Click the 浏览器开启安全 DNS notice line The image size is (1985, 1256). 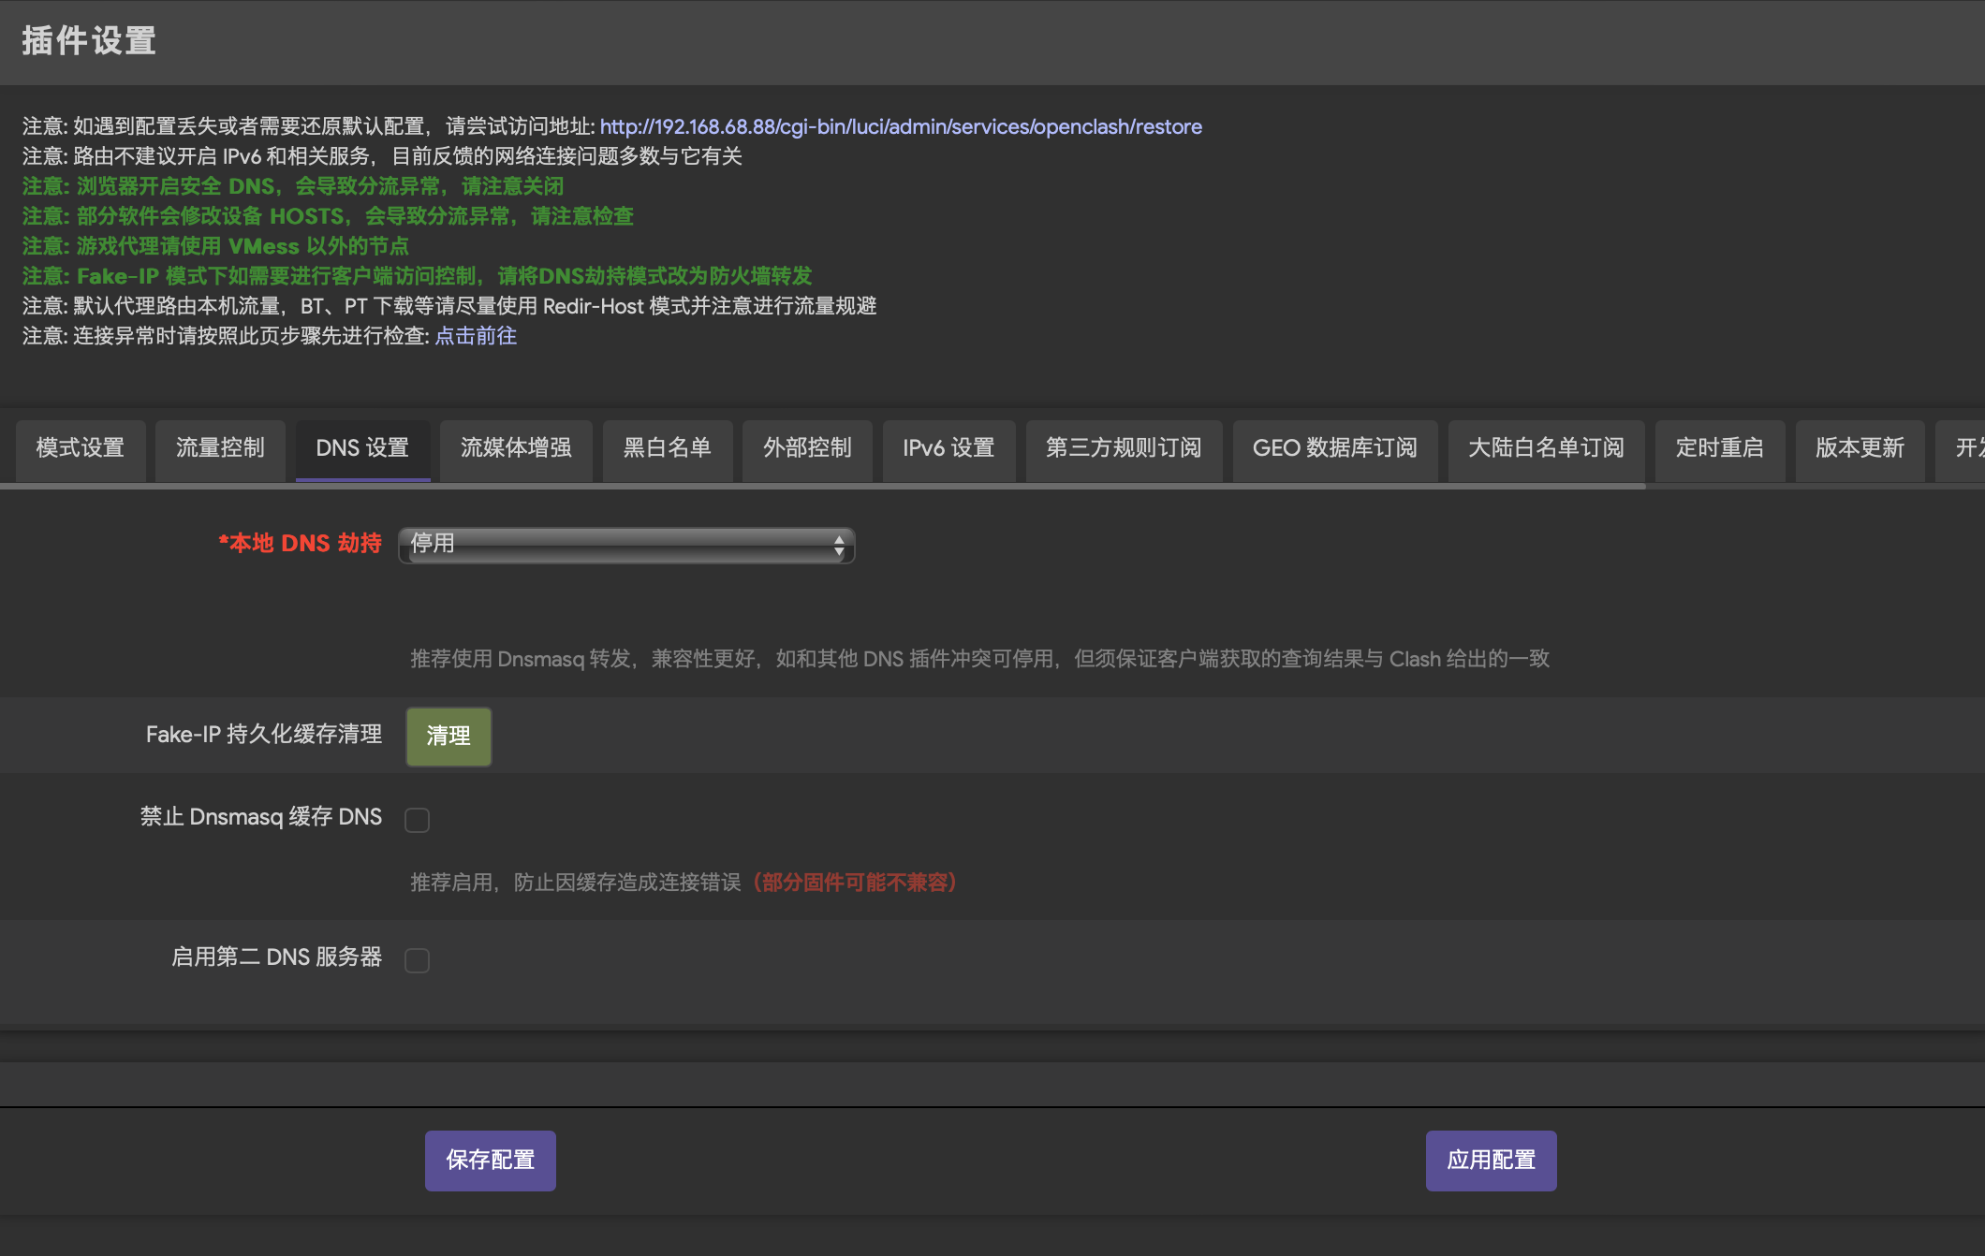(x=293, y=186)
